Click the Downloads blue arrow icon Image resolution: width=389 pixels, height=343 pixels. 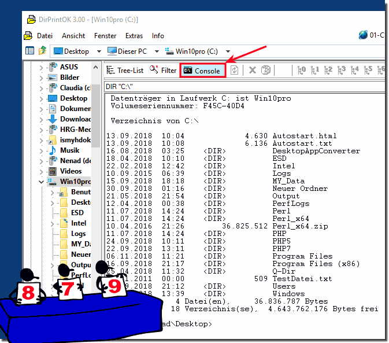pyautogui.click(x=53, y=119)
